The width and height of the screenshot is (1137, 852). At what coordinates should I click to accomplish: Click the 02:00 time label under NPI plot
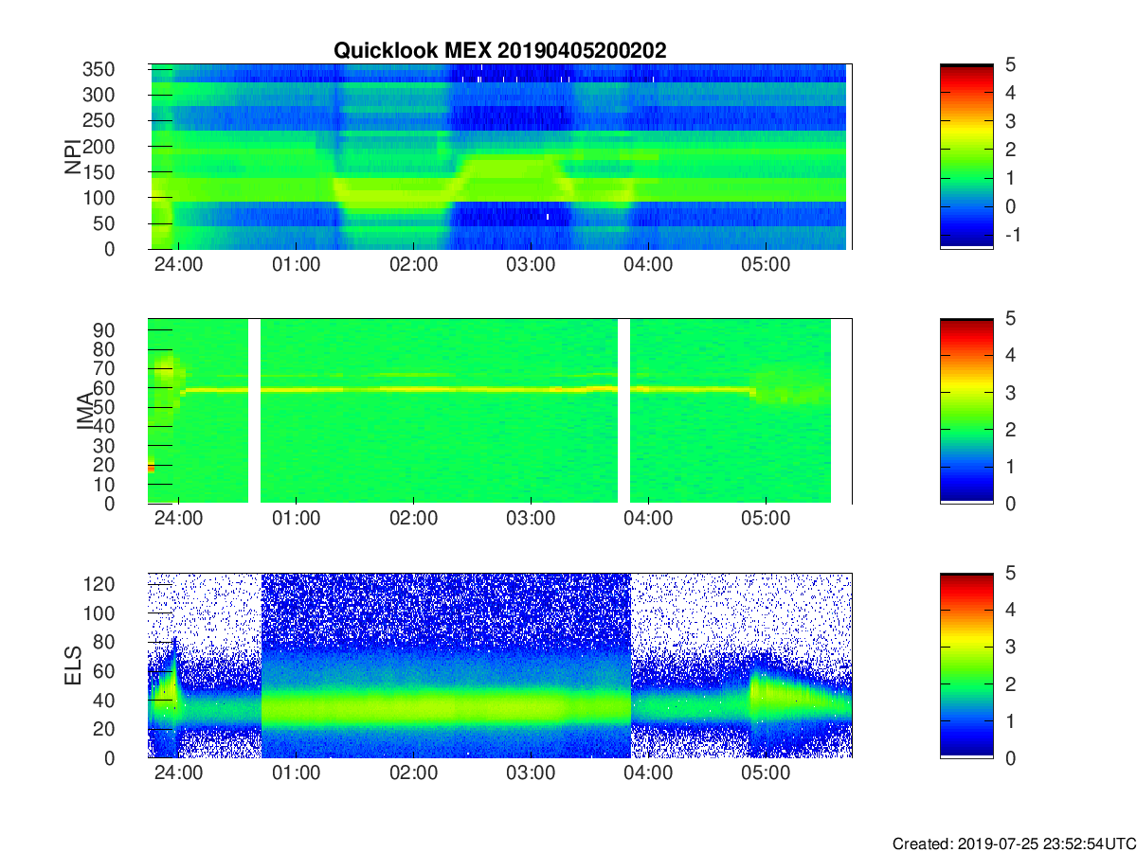tap(413, 264)
